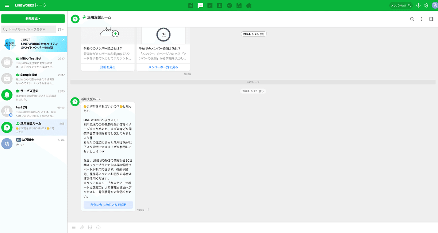Screen dimensions: 438x233
Task: Open message options dots next to 10:36
Action: coord(148,210)
